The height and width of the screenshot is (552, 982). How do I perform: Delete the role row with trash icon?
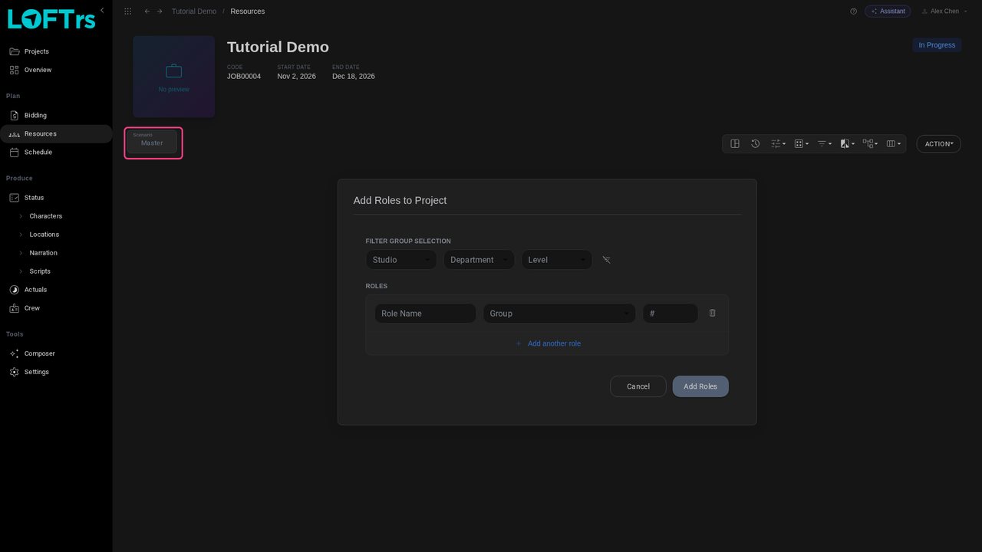click(x=712, y=313)
